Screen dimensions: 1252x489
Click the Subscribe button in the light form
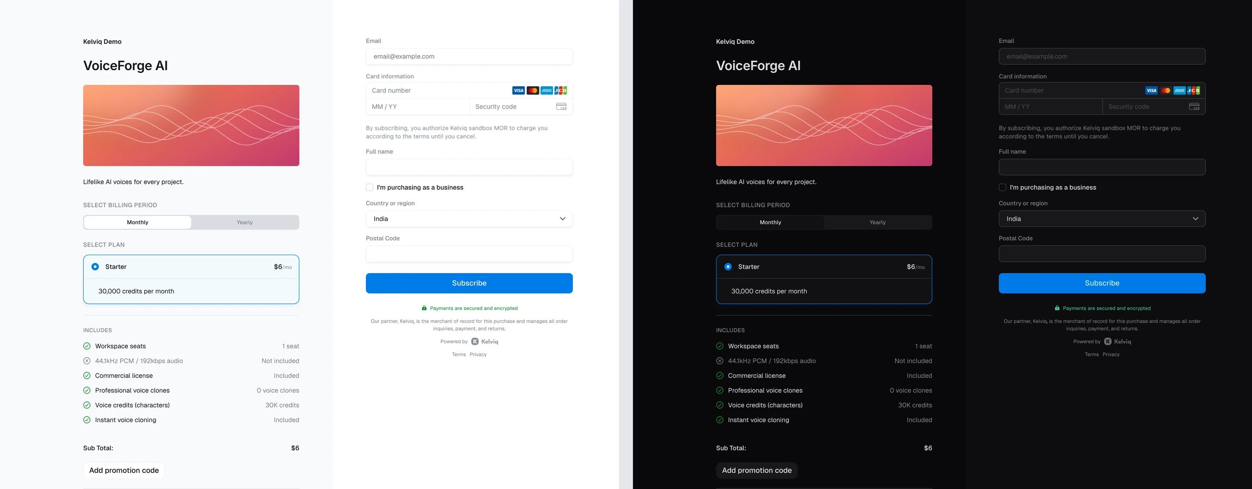pos(469,283)
